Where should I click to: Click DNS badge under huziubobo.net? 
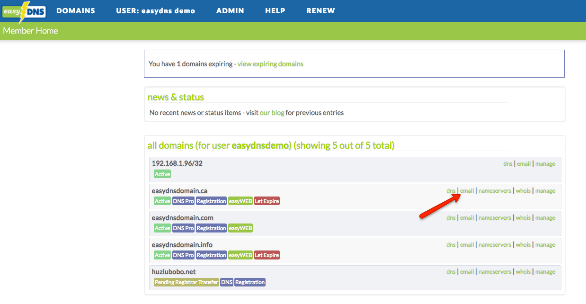coord(227,282)
